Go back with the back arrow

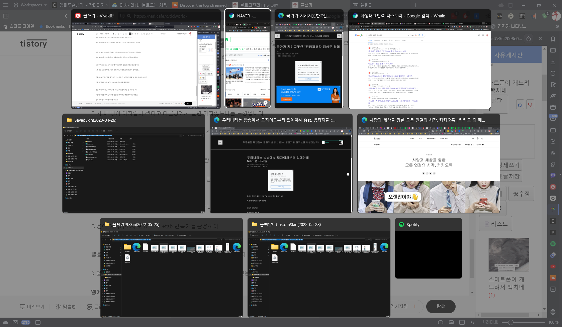[x=66, y=16]
